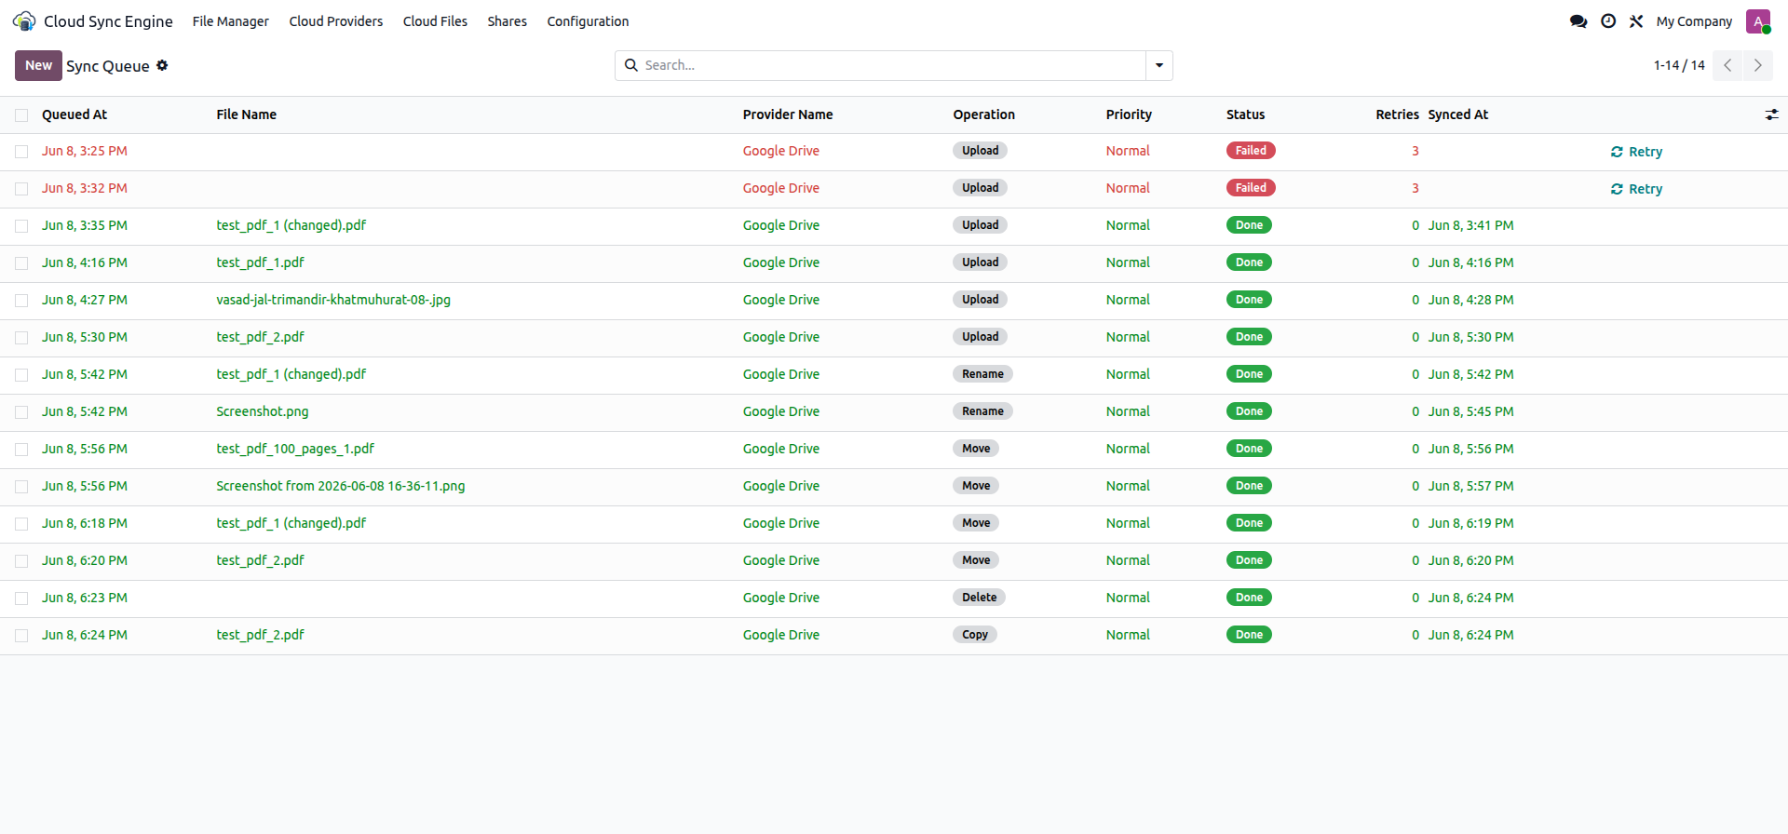This screenshot has width=1788, height=834.
Task: Open the column settings adjust icon
Action: pos(1771,114)
